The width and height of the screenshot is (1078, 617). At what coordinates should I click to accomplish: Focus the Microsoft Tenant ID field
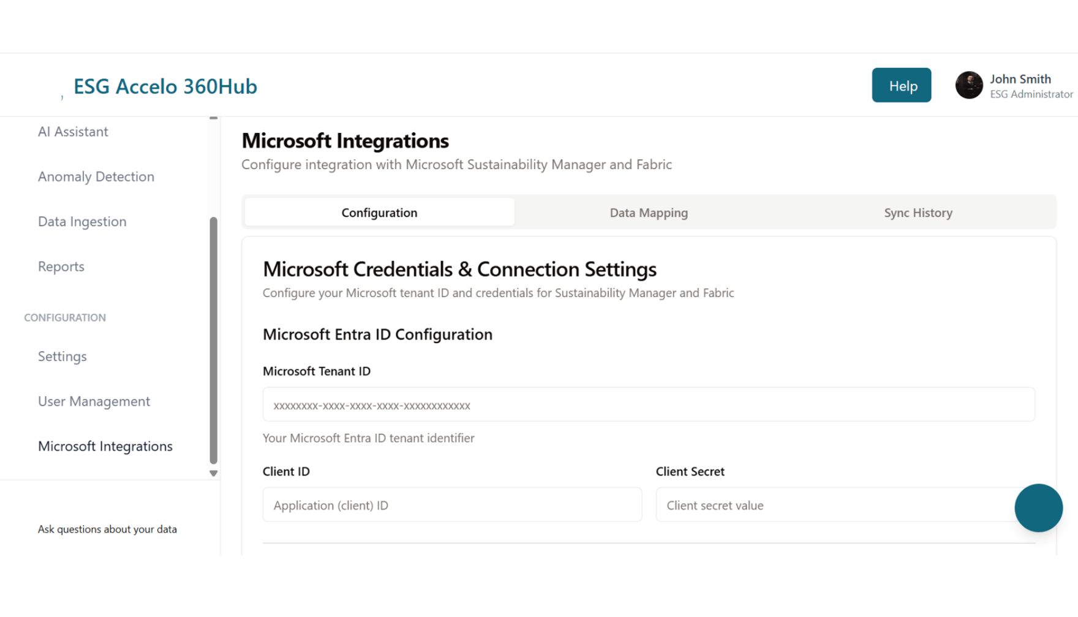[649, 404]
